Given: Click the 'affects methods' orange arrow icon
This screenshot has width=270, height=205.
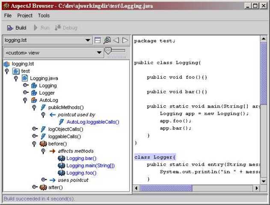Looking at the screenshot, I should coord(52,151).
